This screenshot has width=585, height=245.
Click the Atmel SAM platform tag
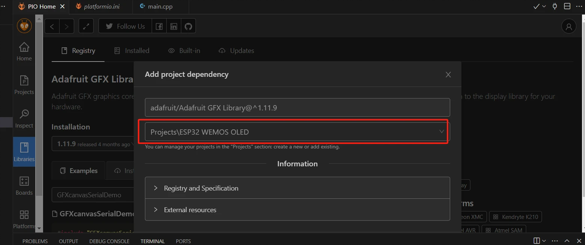pyautogui.click(x=504, y=230)
